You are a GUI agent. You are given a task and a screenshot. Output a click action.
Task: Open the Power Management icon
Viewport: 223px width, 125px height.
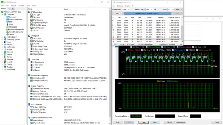tap(7, 30)
